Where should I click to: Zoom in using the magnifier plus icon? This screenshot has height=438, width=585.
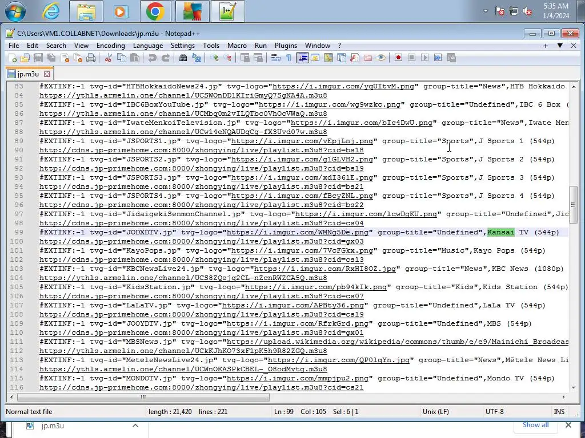click(x=214, y=58)
